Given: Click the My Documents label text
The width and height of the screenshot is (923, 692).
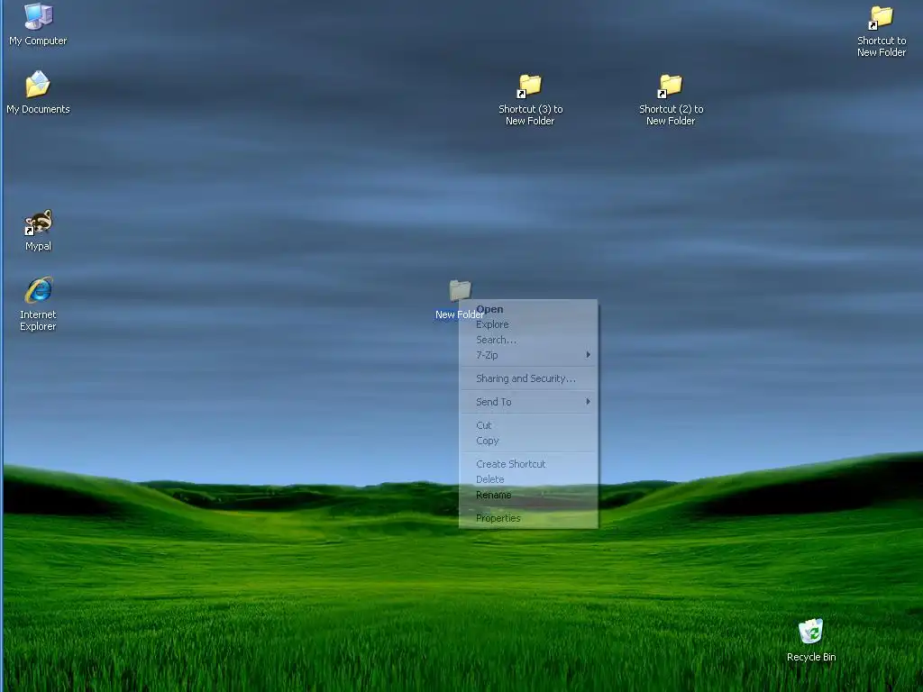Looking at the screenshot, I should tap(38, 109).
